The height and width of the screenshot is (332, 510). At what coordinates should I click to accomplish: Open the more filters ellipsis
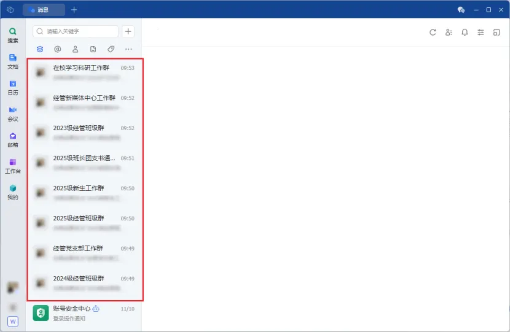point(128,49)
